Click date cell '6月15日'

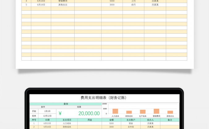coord(47,123)
